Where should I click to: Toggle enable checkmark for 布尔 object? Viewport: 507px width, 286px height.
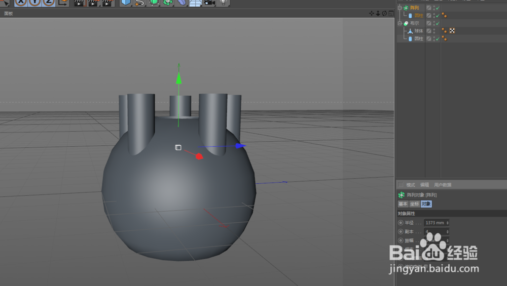[x=438, y=23]
